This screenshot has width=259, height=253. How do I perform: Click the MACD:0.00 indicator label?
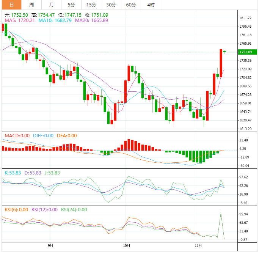17,136
